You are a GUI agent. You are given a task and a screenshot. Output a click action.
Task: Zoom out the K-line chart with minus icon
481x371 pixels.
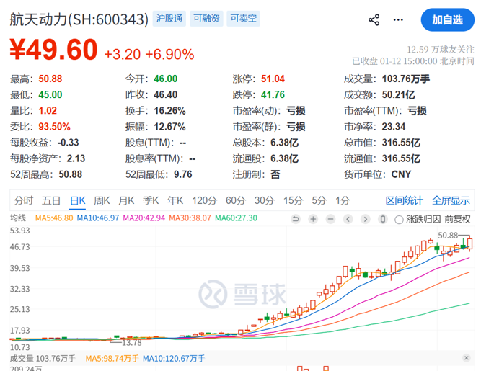(x=332, y=219)
